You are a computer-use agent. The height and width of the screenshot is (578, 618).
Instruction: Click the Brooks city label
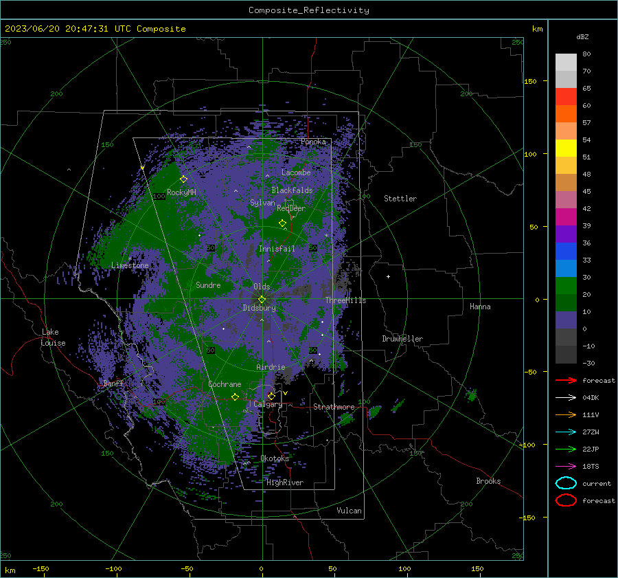point(488,481)
